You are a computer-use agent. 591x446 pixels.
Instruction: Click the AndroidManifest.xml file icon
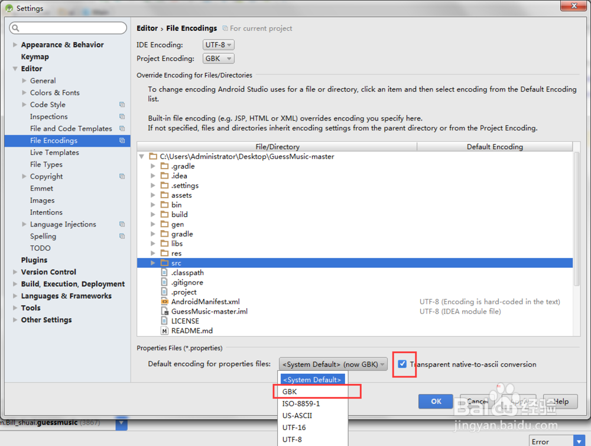[164, 302]
